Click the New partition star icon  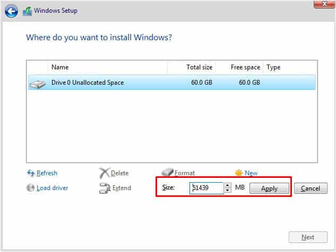point(239,173)
